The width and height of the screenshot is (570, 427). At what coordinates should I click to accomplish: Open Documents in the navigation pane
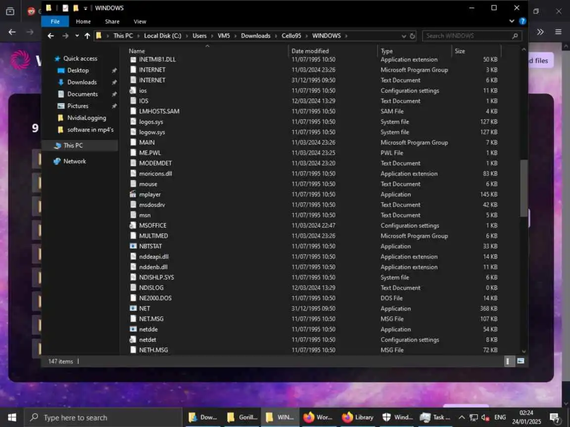tap(83, 94)
